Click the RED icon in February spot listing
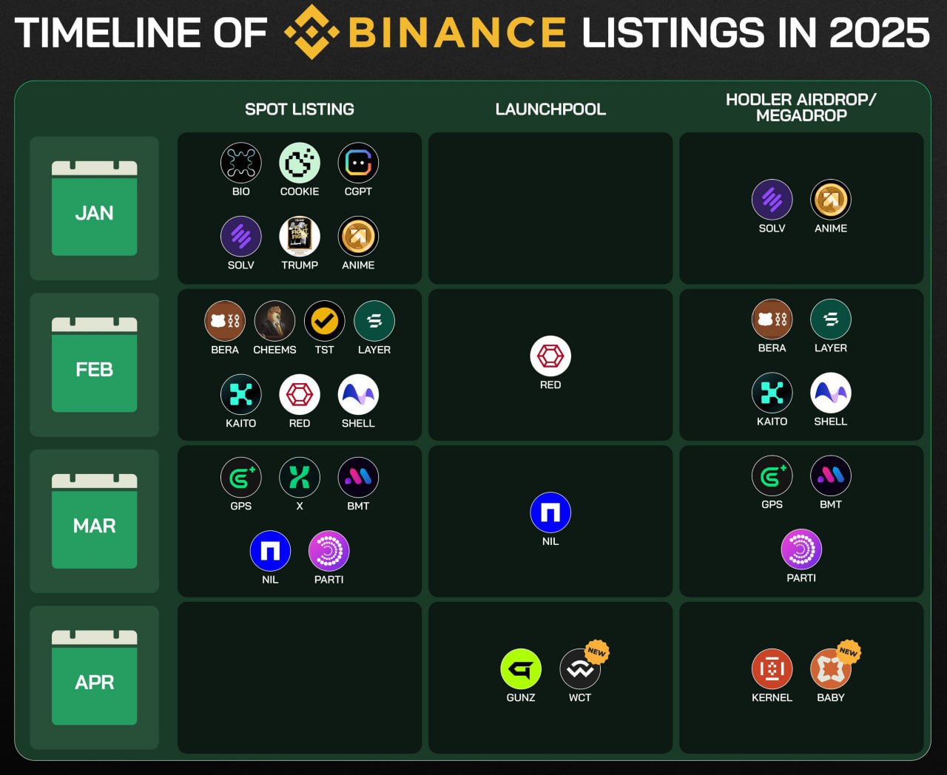Viewport: 947px width, 775px height. pyautogui.click(x=300, y=395)
